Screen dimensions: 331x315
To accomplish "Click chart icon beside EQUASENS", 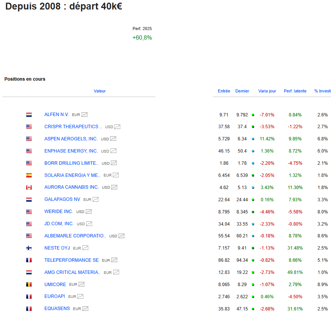I will [85, 309].
